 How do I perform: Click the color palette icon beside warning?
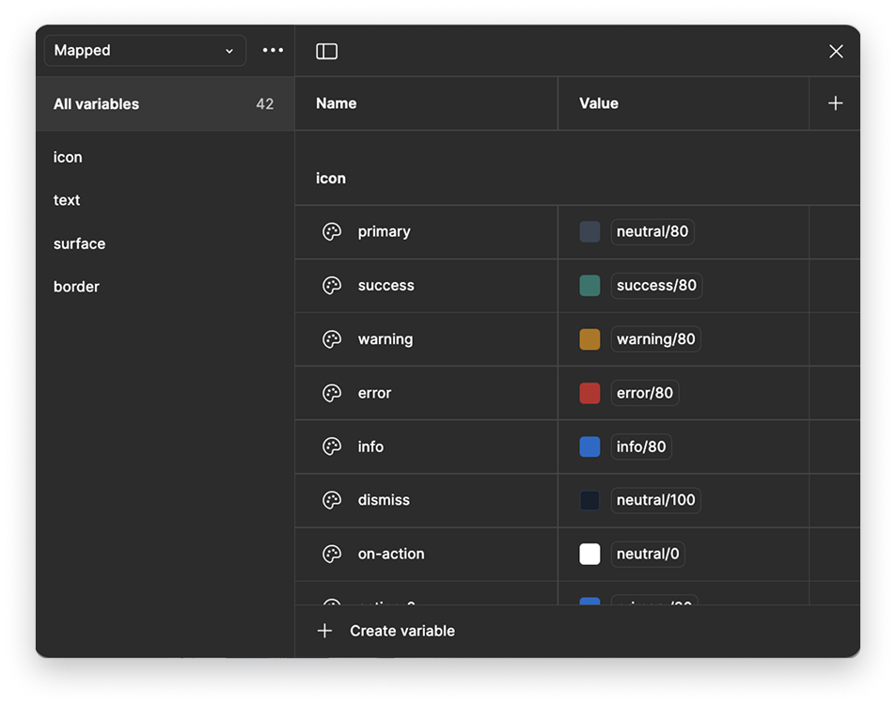point(332,338)
